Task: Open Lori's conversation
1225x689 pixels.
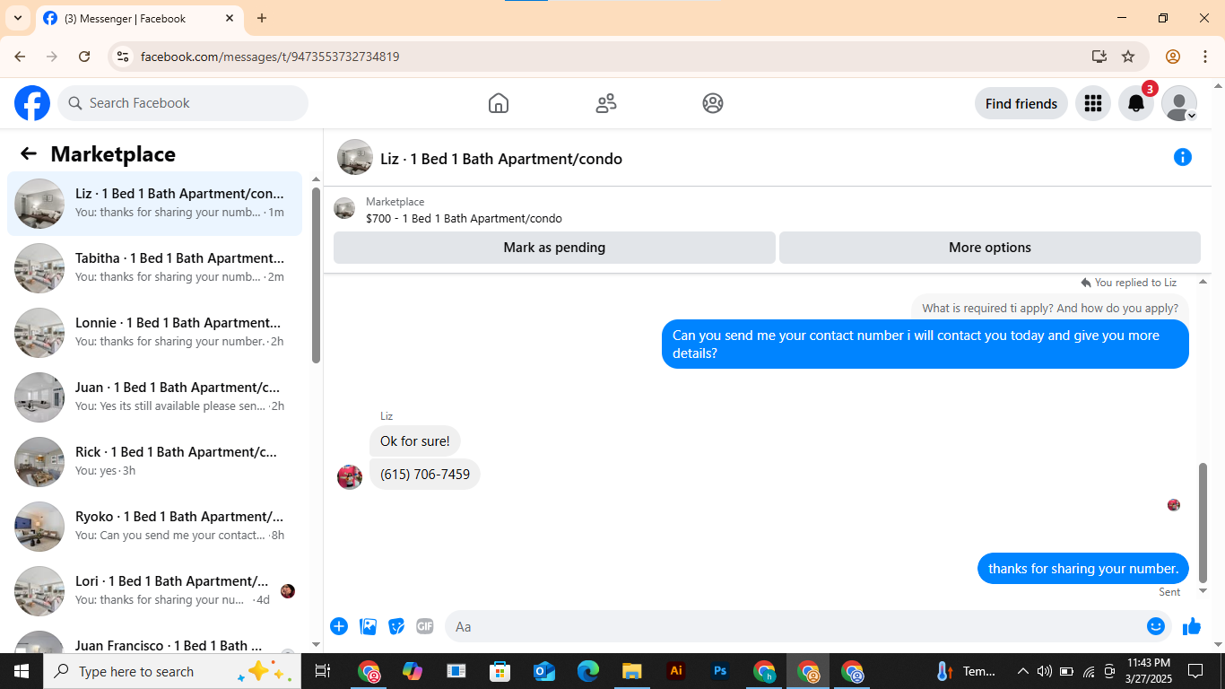Action: coord(155,591)
